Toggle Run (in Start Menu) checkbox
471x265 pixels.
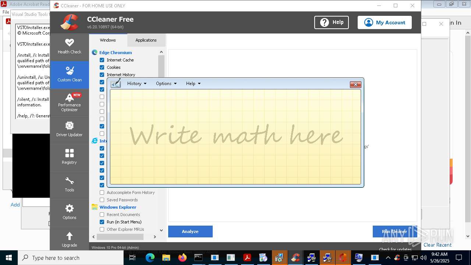click(102, 222)
